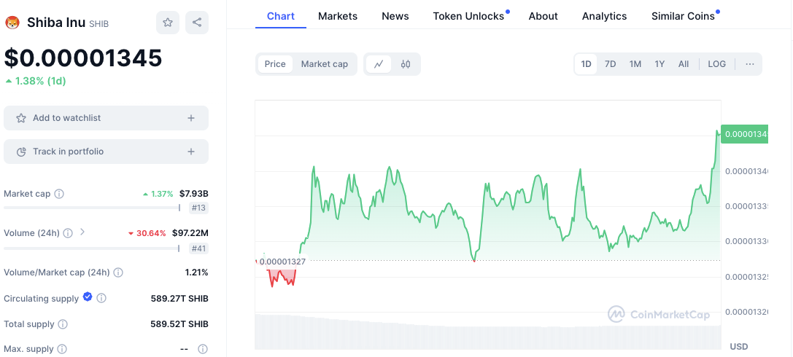Click the USD currency label on chart
This screenshot has width=793, height=357.
(739, 346)
